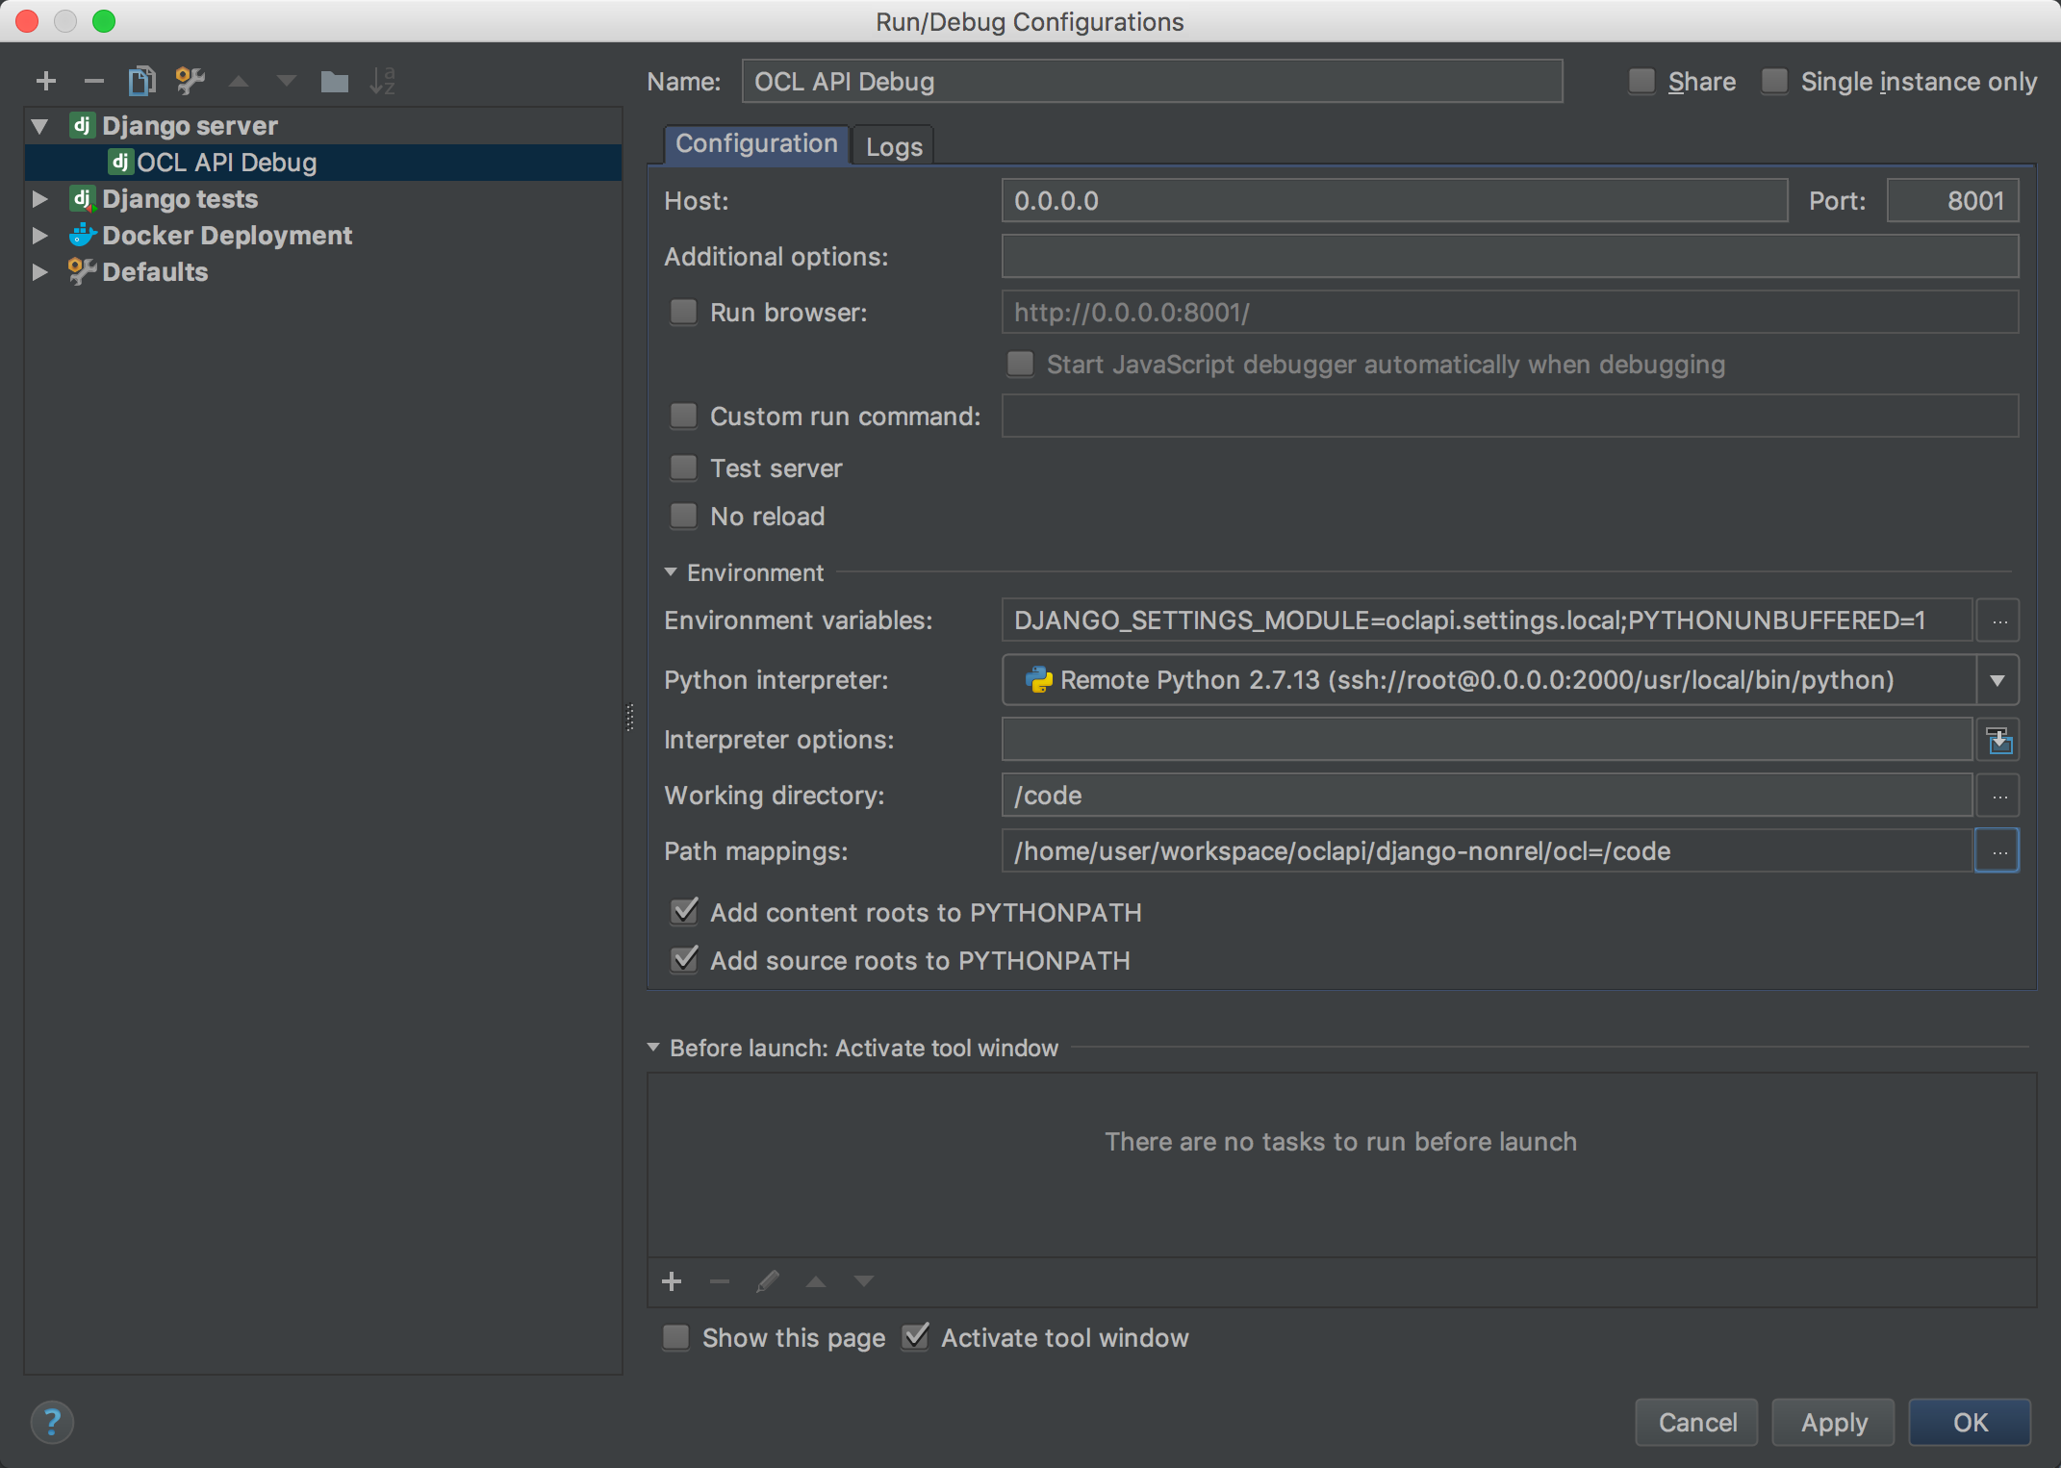Image resolution: width=2061 pixels, height=1468 pixels.
Task: Enable the Run browser checkbox
Action: coord(683,313)
